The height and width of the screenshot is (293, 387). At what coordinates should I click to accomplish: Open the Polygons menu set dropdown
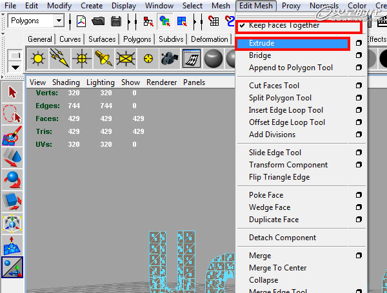pyautogui.click(x=59, y=21)
